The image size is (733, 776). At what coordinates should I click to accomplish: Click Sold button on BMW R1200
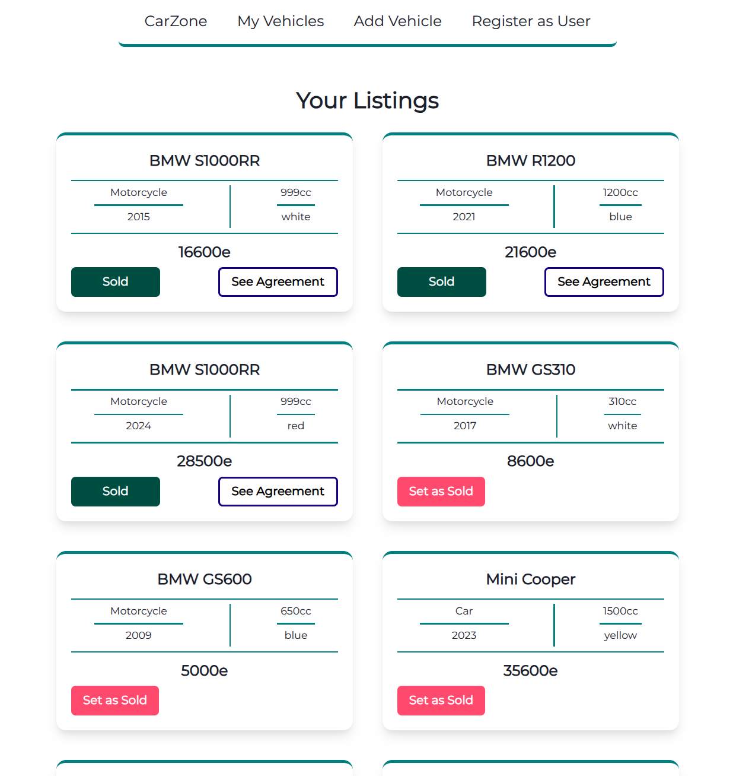click(441, 282)
